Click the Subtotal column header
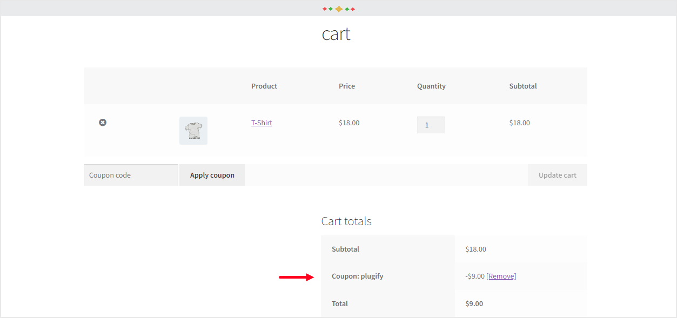677x318 pixels. pyautogui.click(x=522, y=86)
